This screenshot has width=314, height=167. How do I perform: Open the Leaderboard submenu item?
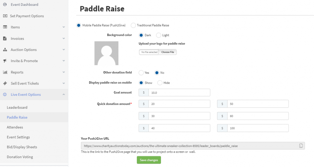tap(17, 107)
